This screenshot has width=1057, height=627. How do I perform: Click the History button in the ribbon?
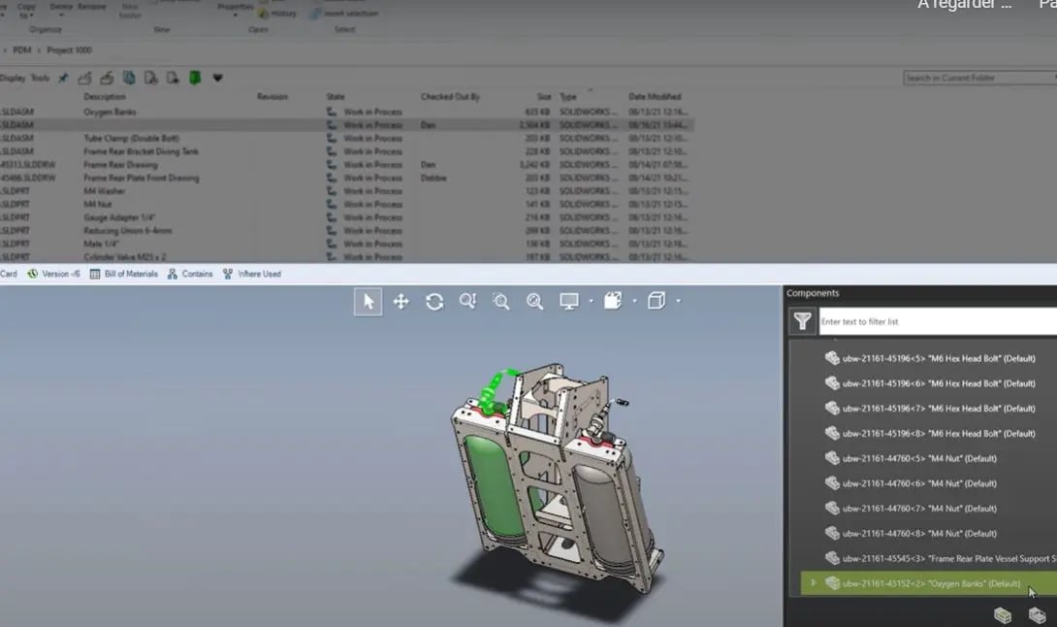(277, 14)
